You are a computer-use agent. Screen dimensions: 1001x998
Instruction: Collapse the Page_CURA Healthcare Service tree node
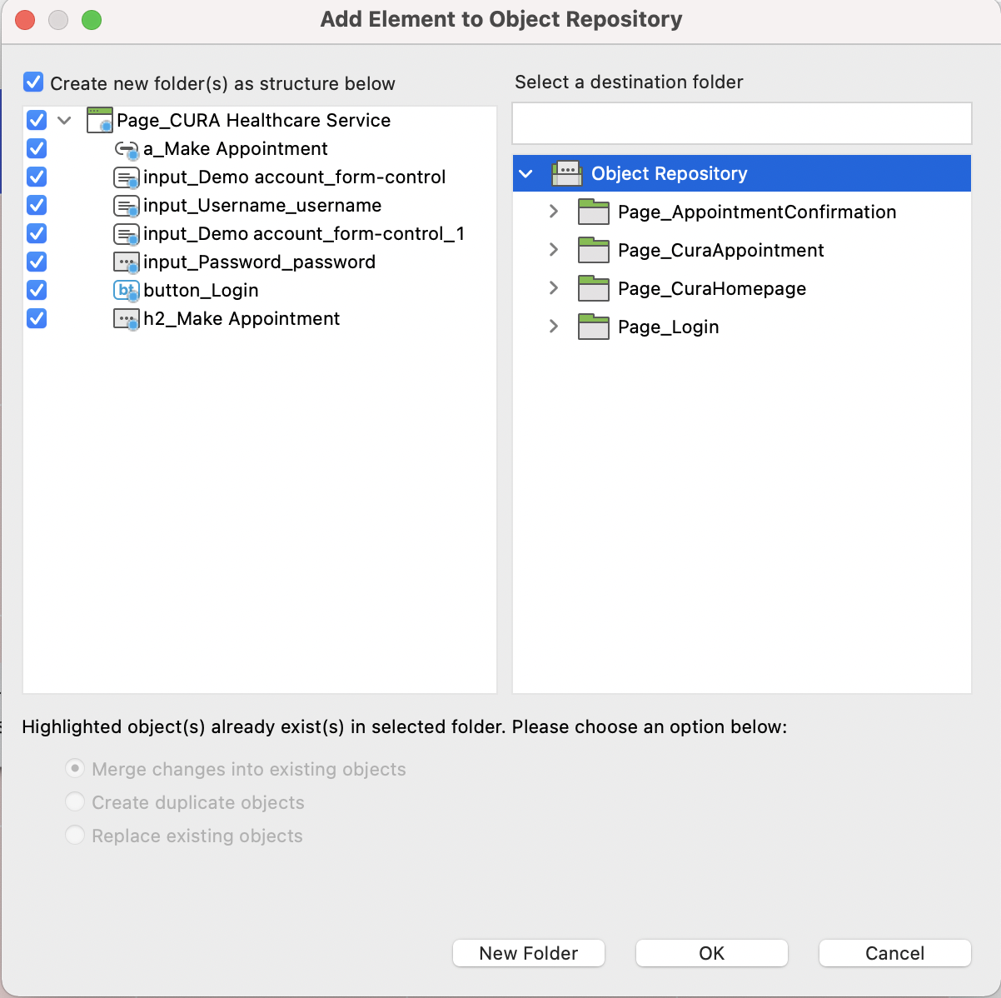click(x=64, y=121)
